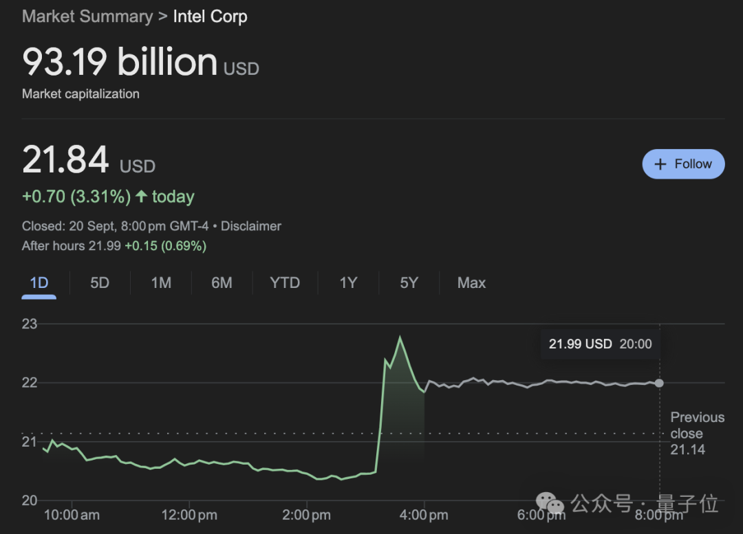View the 1Y chart range
The width and height of the screenshot is (743, 534).
(348, 282)
